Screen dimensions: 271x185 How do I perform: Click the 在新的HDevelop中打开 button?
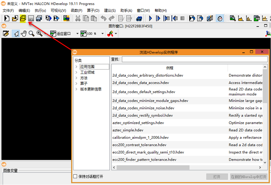pyautogui.click(x=249, y=177)
